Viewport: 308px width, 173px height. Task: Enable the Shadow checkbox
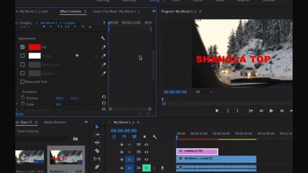tap(23, 73)
